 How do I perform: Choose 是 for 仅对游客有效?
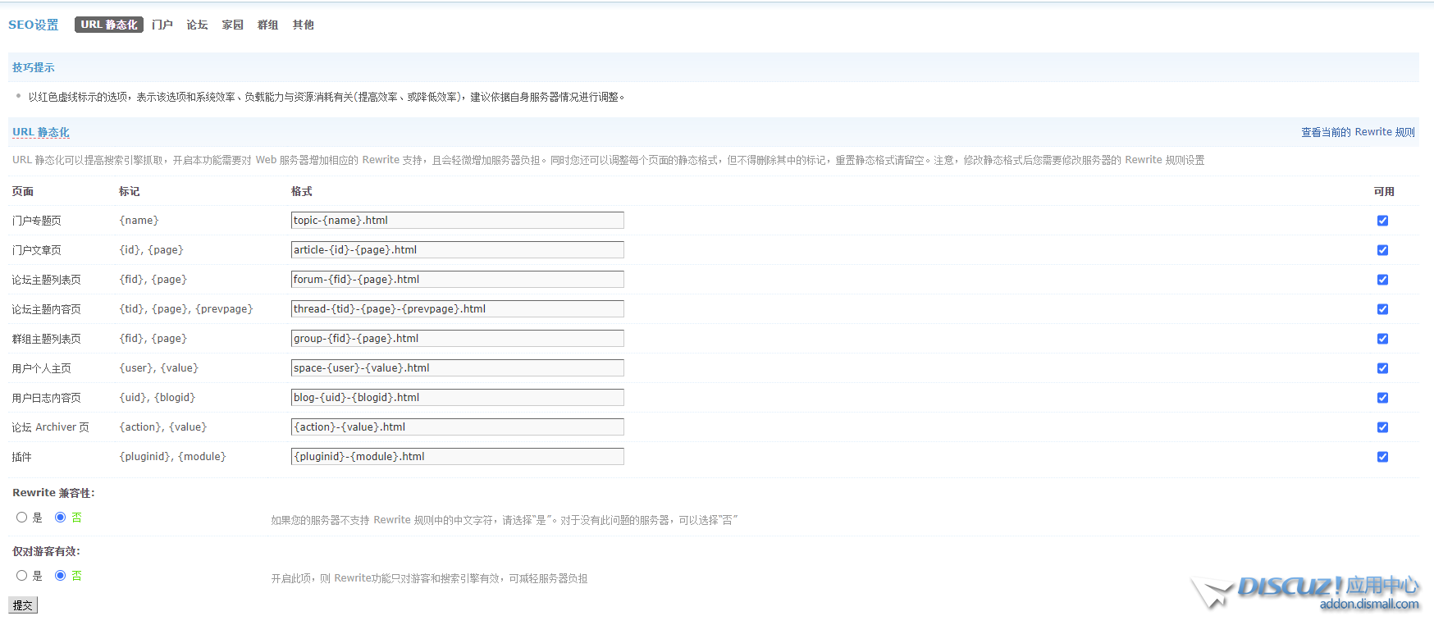22,576
